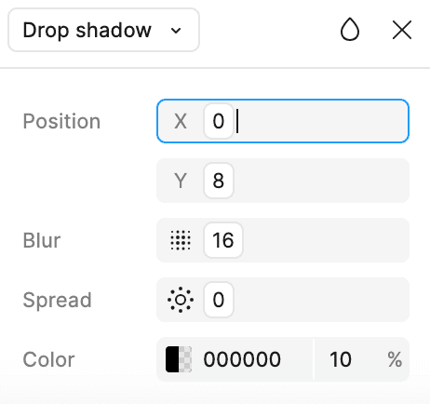Click the X position input field

283,121
